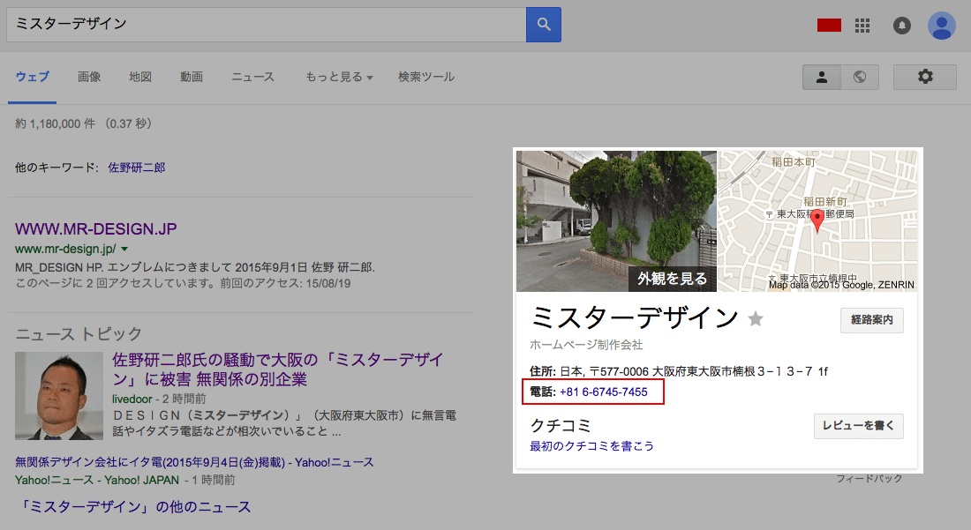971x530 pixels.
Task: Open the 検索ツール menu
Action: (426, 77)
